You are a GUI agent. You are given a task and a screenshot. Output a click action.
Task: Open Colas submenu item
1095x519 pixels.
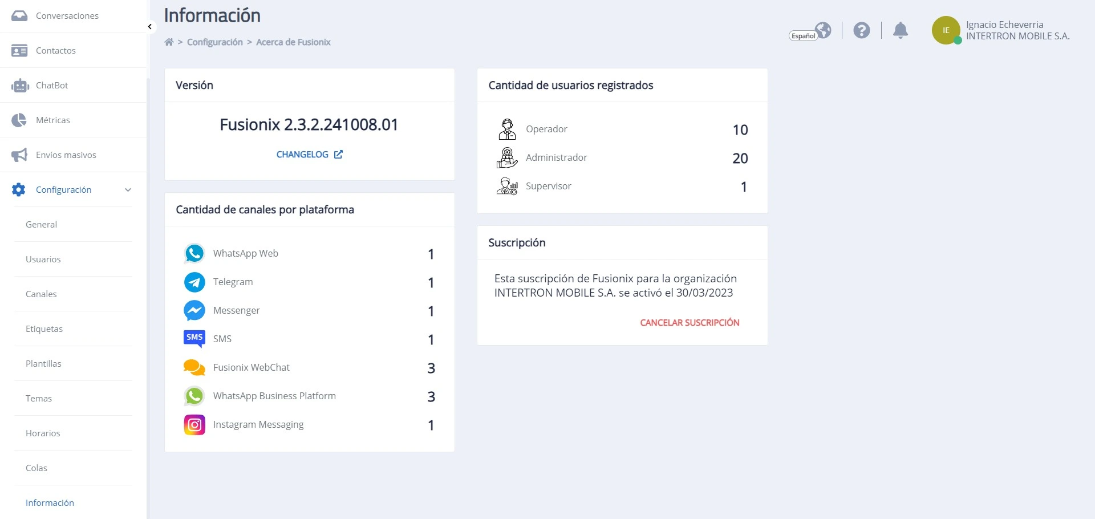coord(36,468)
